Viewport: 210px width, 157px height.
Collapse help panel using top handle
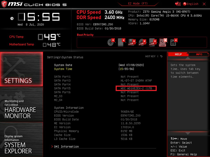point(188,58)
